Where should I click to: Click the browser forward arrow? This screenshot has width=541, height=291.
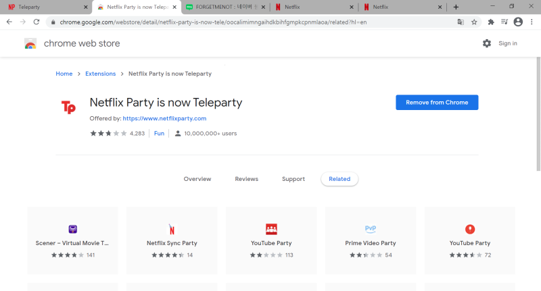pyautogui.click(x=23, y=22)
